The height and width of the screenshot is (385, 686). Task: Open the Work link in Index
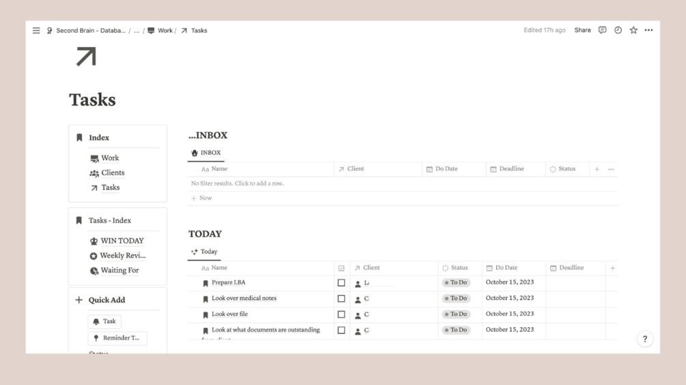tap(110, 158)
